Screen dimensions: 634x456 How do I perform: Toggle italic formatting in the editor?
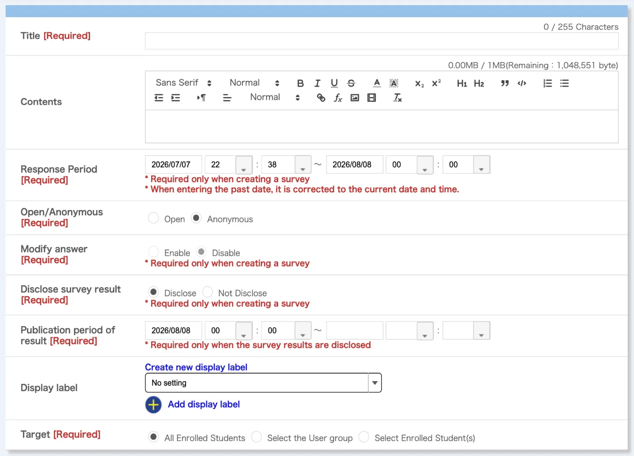click(x=317, y=83)
